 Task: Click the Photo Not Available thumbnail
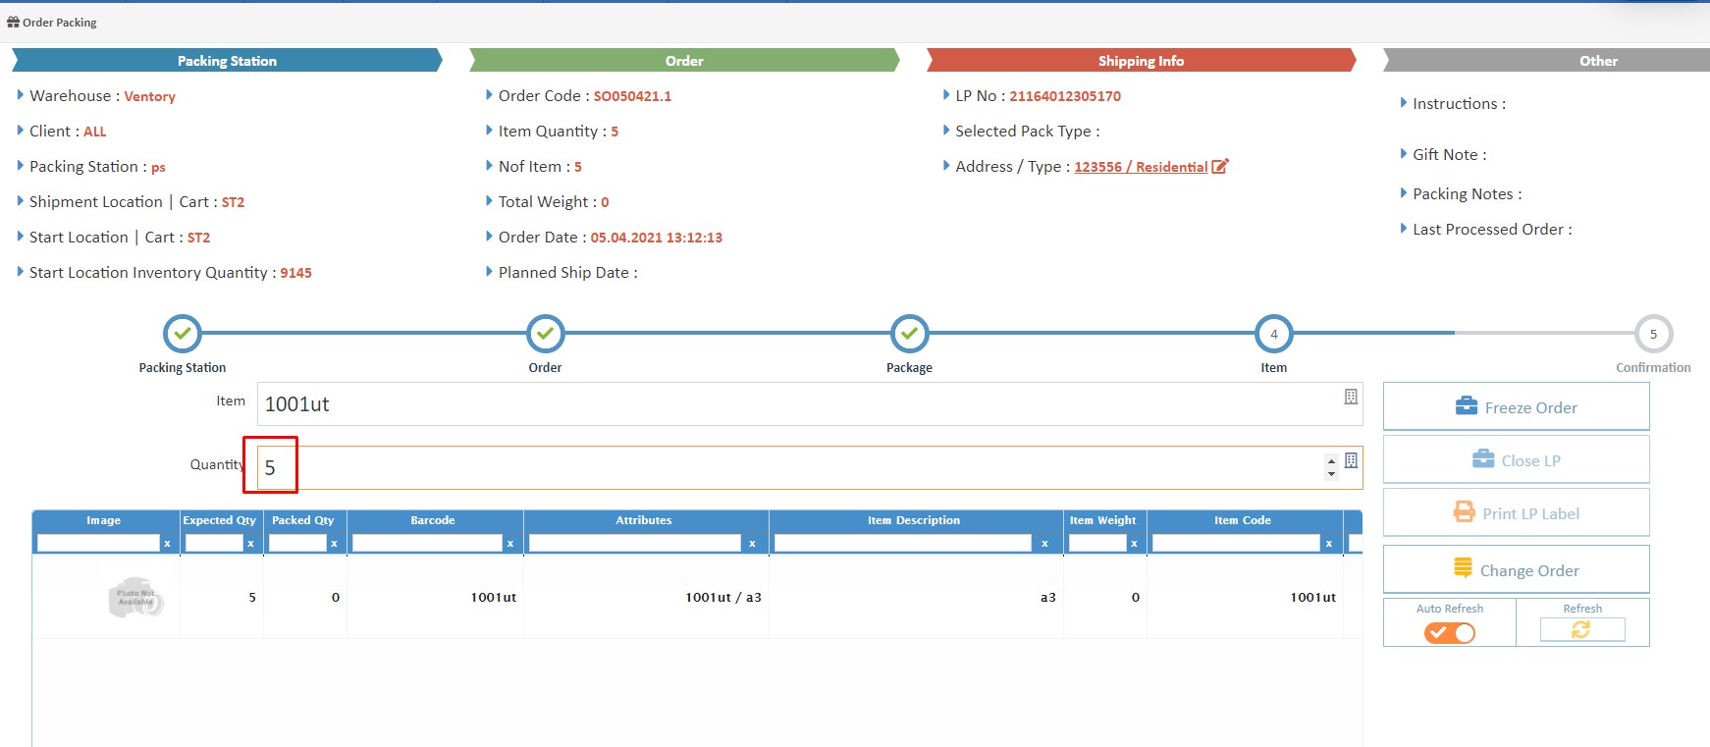(135, 597)
